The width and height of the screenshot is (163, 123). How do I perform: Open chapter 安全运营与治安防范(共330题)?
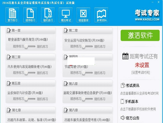coord(84,40)
